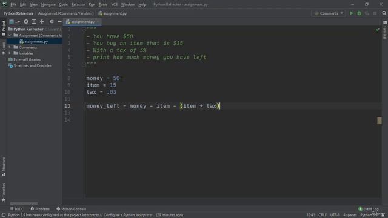The height and width of the screenshot is (218, 388).
Task: Click the fold end marker at line 6
Action: [x=84, y=64]
